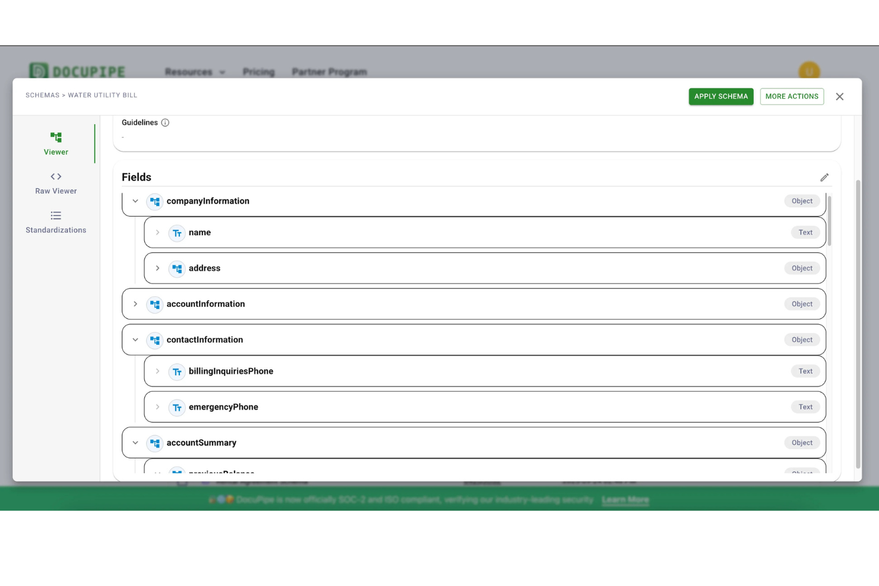Viewport: 879px width, 586px height.
Task: Open the More Actions menu
Action: (x=792, y=96)
